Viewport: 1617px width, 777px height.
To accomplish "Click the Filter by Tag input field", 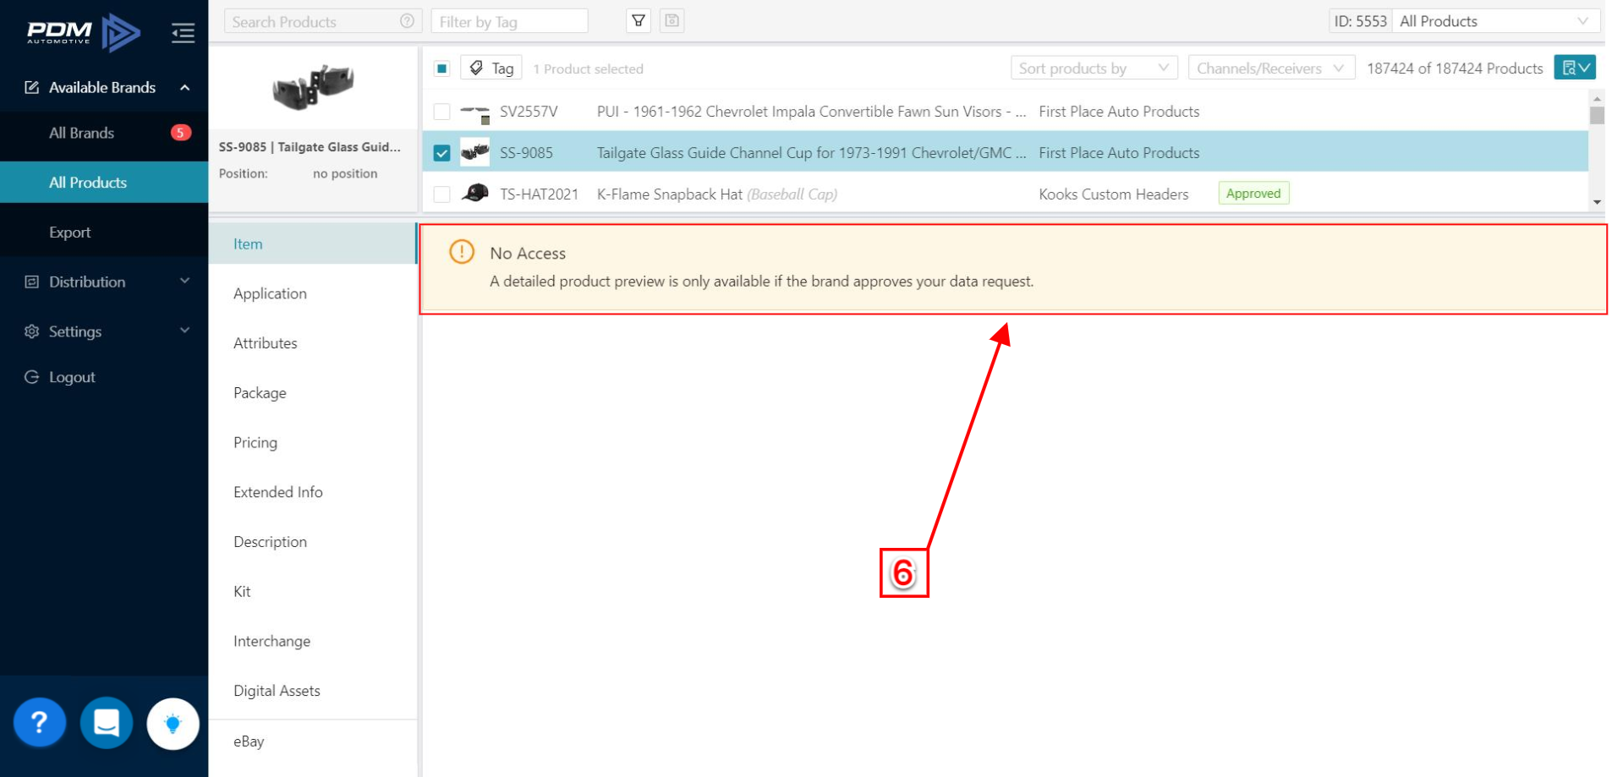I will tap(509, 21).
